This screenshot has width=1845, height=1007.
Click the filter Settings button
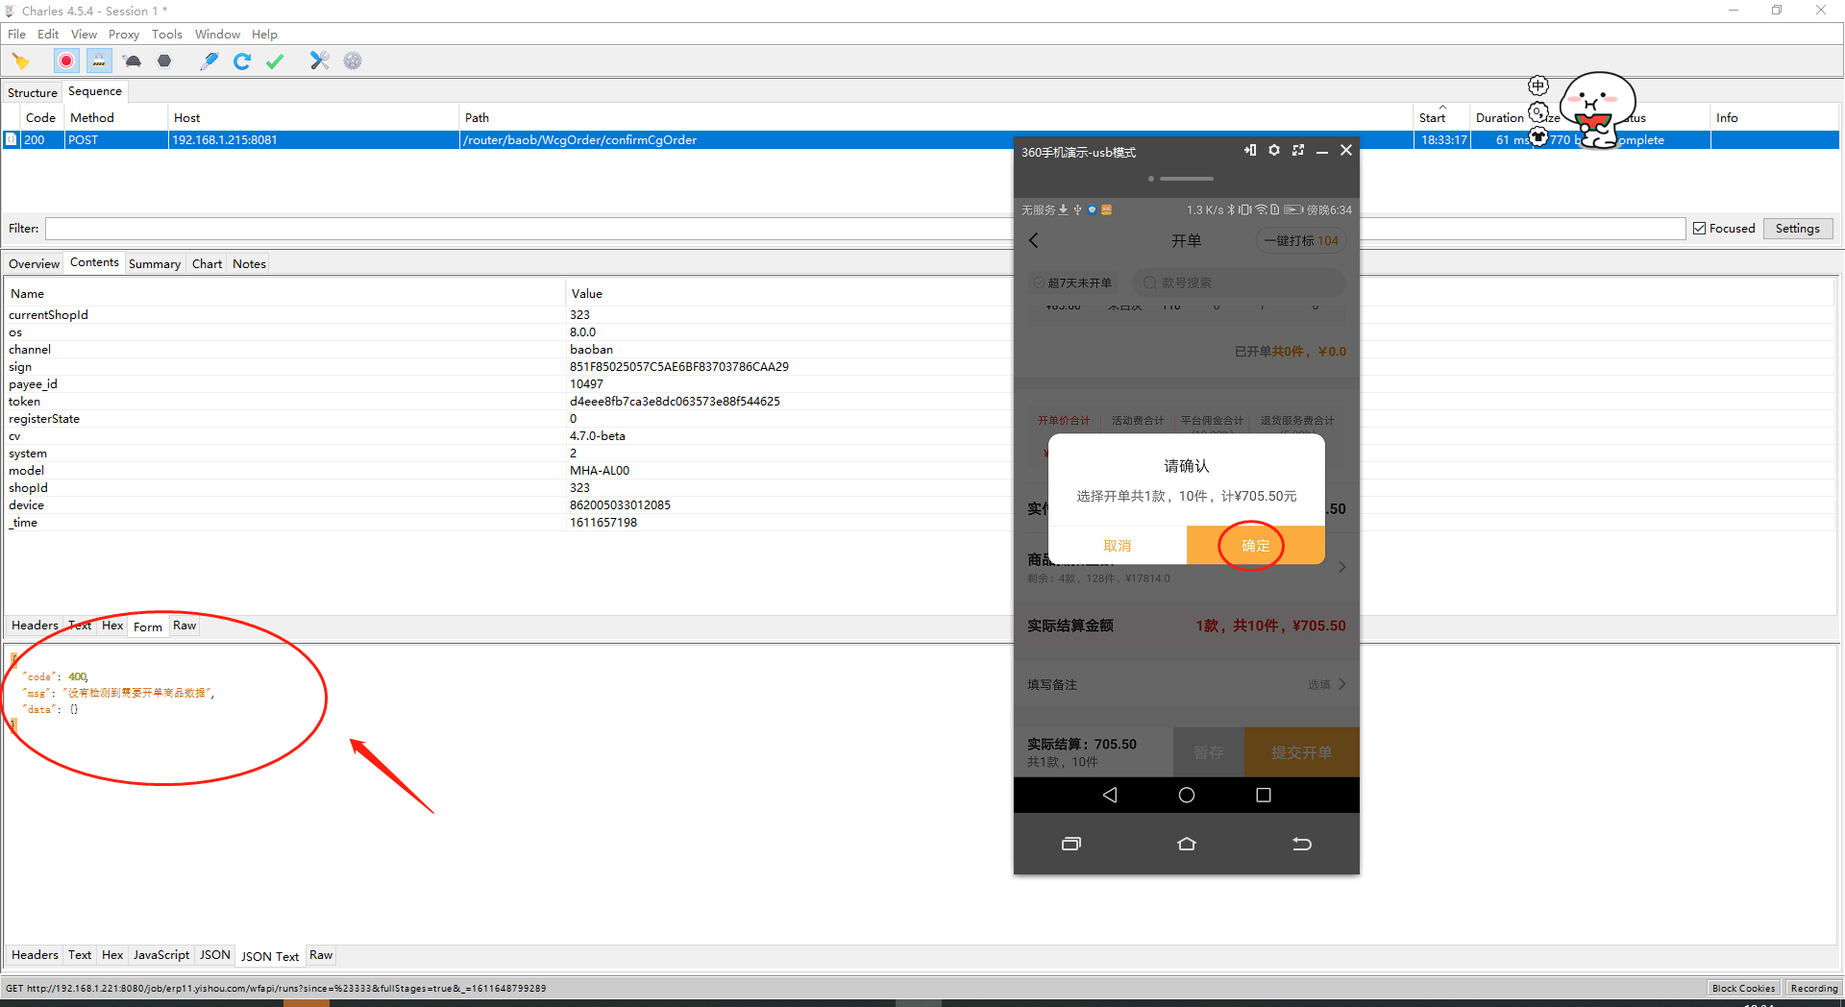1798,229
